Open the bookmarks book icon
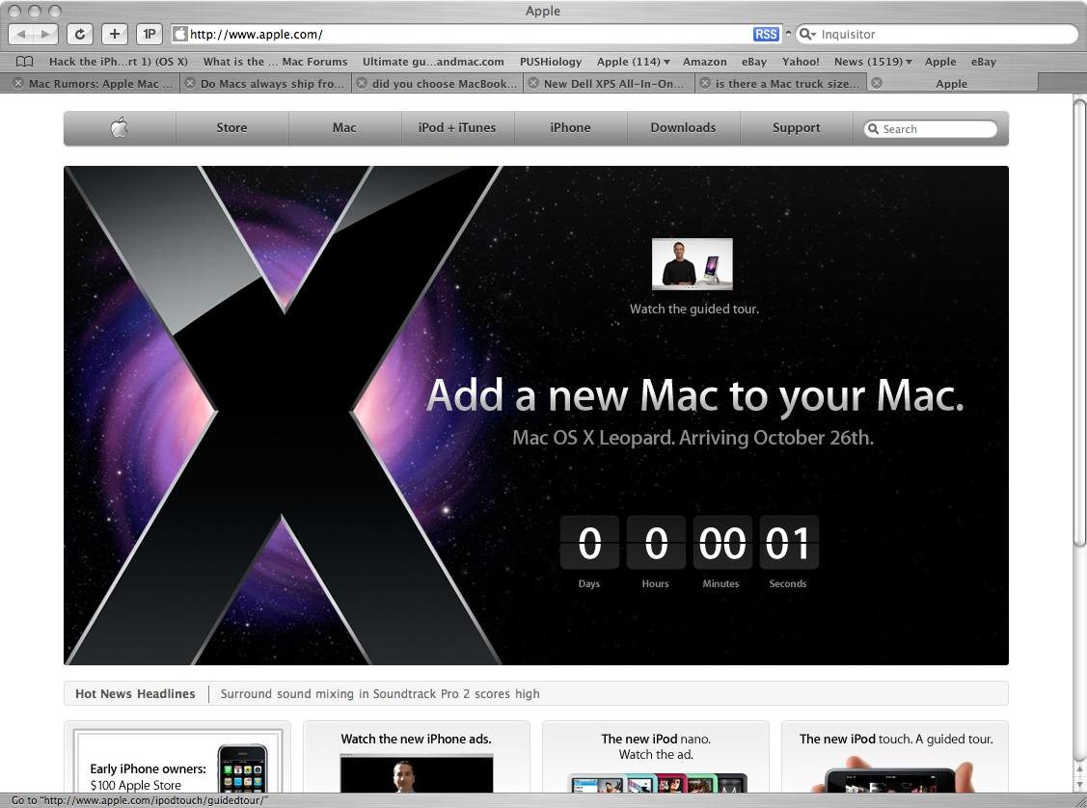 tap(24, 62)
